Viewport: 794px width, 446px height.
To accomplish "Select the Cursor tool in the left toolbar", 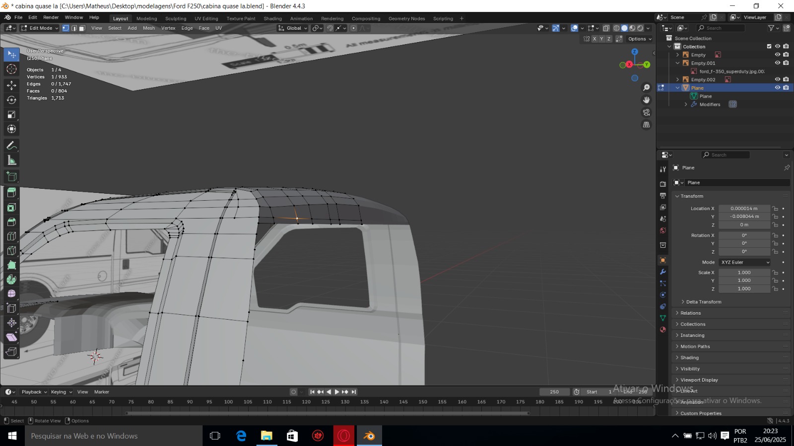I will (11, 69).
